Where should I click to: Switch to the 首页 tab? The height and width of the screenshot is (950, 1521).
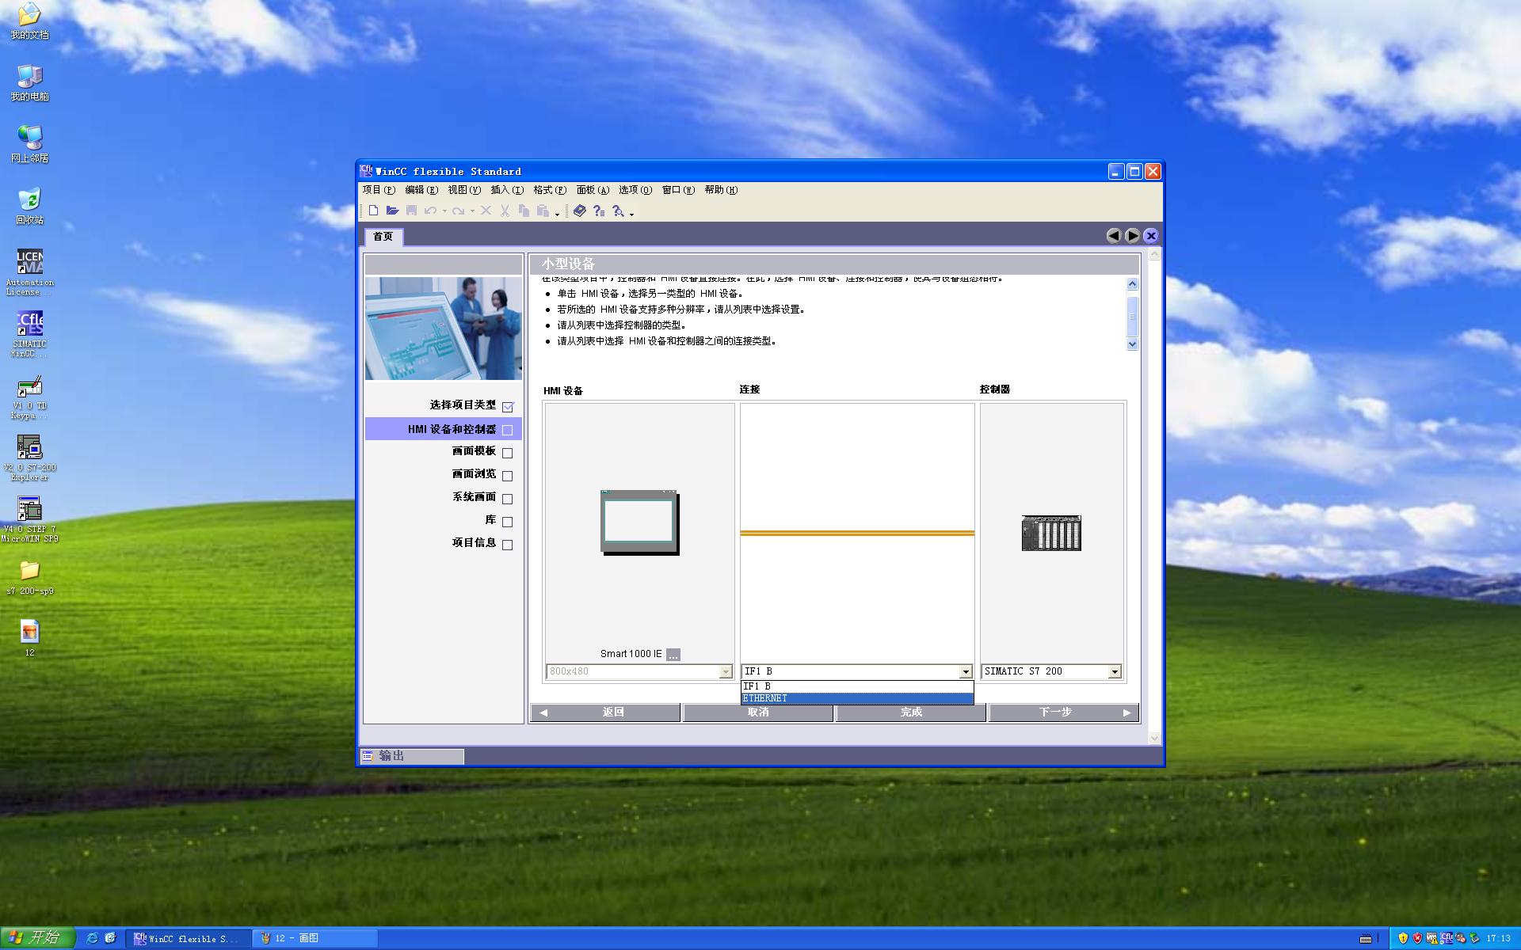pyautogui.click(x=383, y=237)
